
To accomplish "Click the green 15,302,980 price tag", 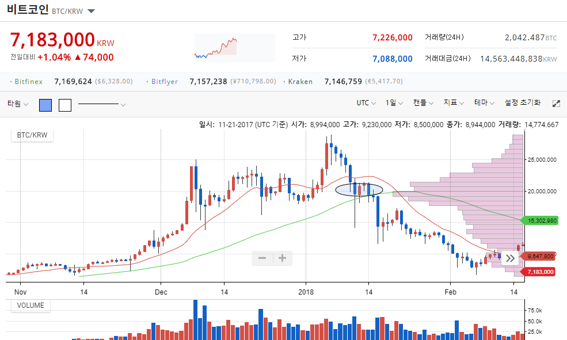I will point(541,220).
